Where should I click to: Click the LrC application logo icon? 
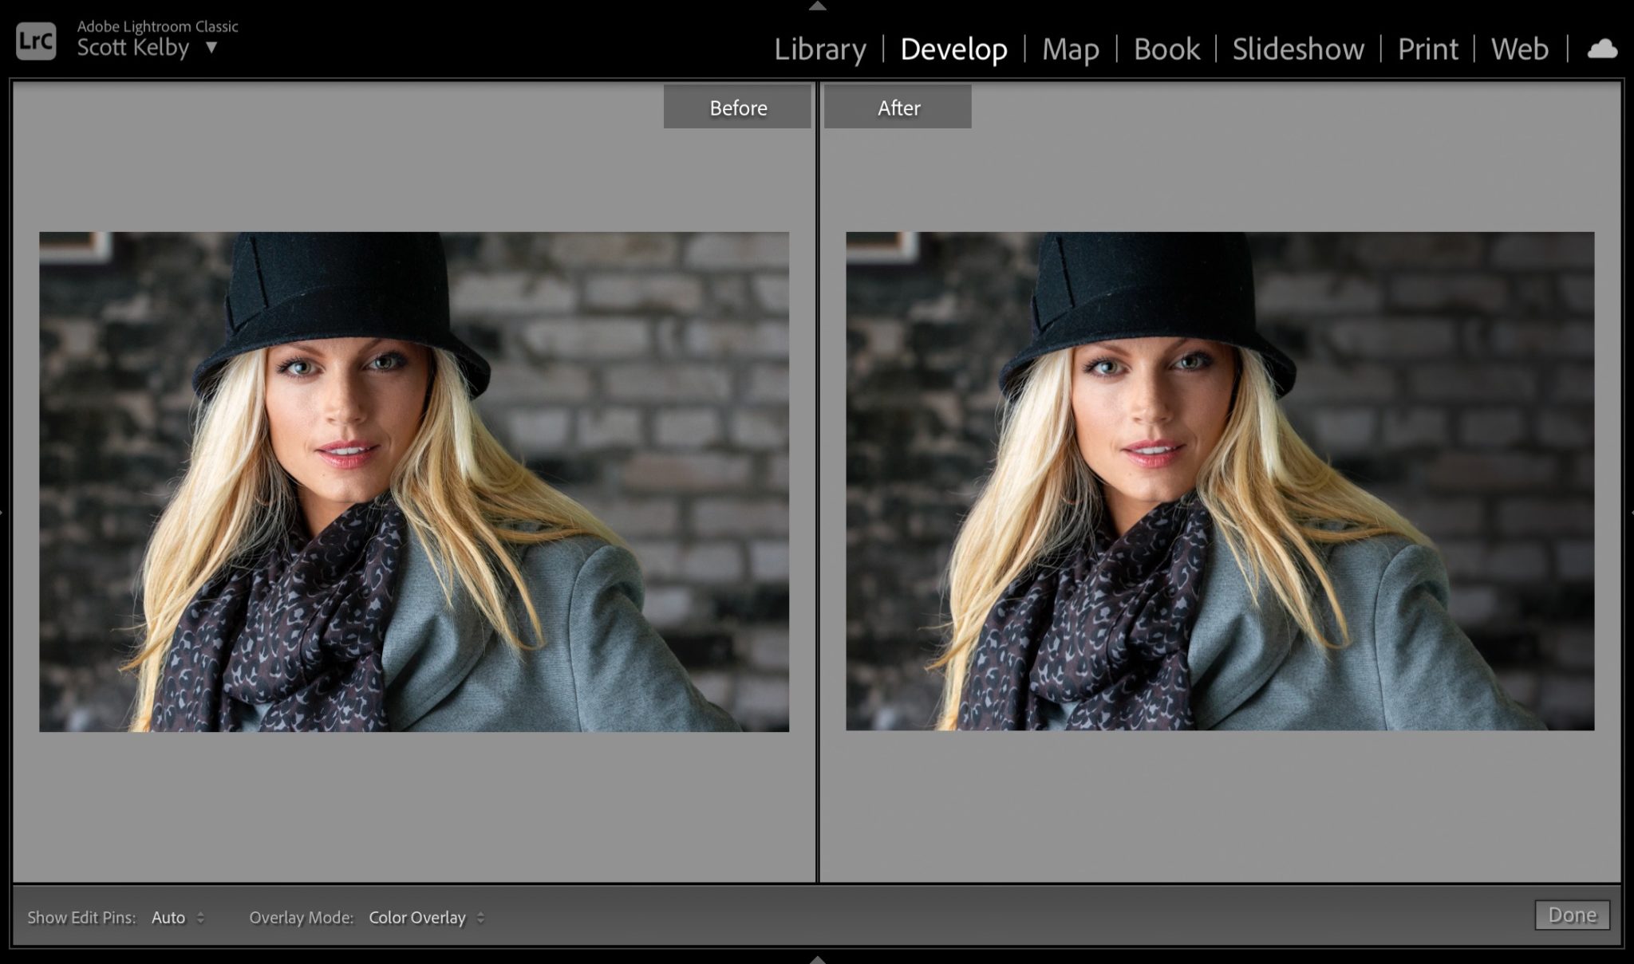36,41
